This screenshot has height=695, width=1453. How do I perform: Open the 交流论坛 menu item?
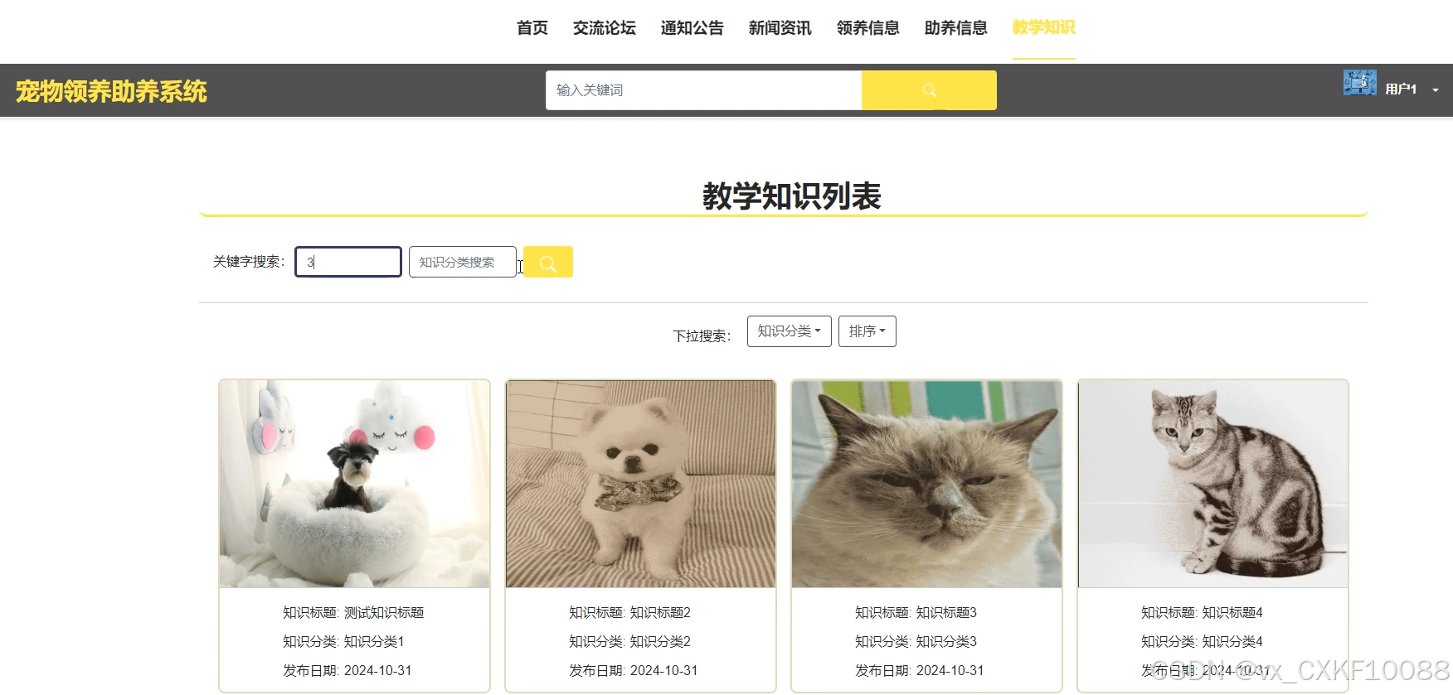(605, 28)
